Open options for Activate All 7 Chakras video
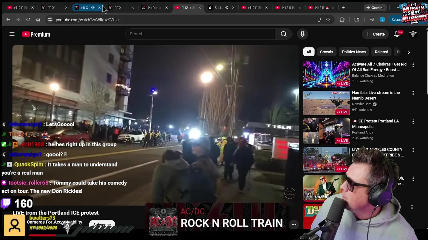 point(413,65)
